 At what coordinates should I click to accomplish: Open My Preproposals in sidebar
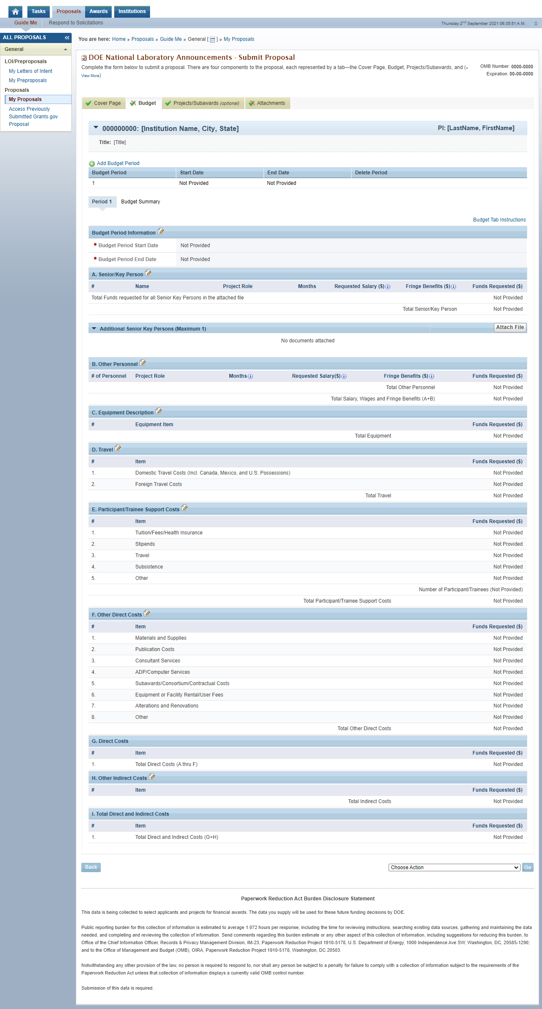coord(28,80)
